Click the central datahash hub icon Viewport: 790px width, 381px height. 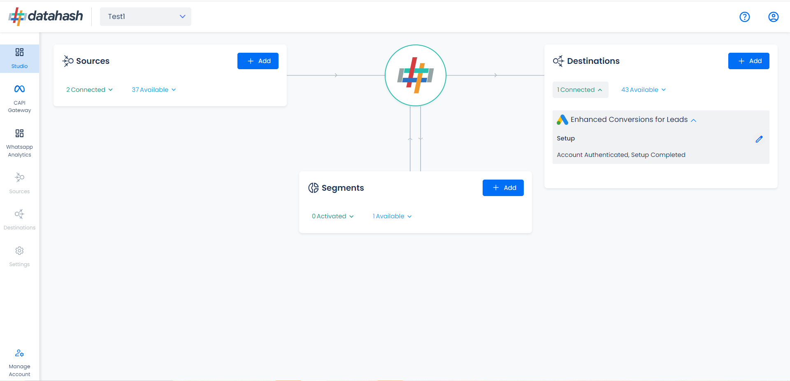(416, 75)
